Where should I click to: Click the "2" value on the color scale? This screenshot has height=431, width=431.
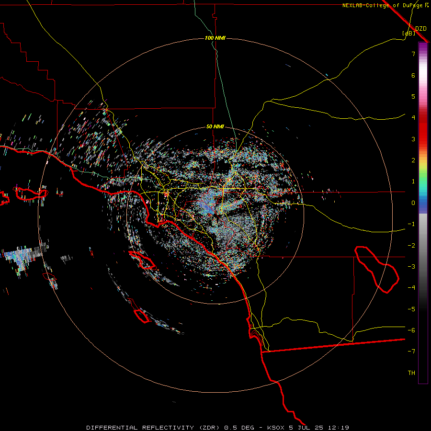[x=413, y=160]
